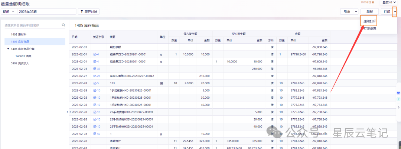Click the 日期 column header

(75, 37)
